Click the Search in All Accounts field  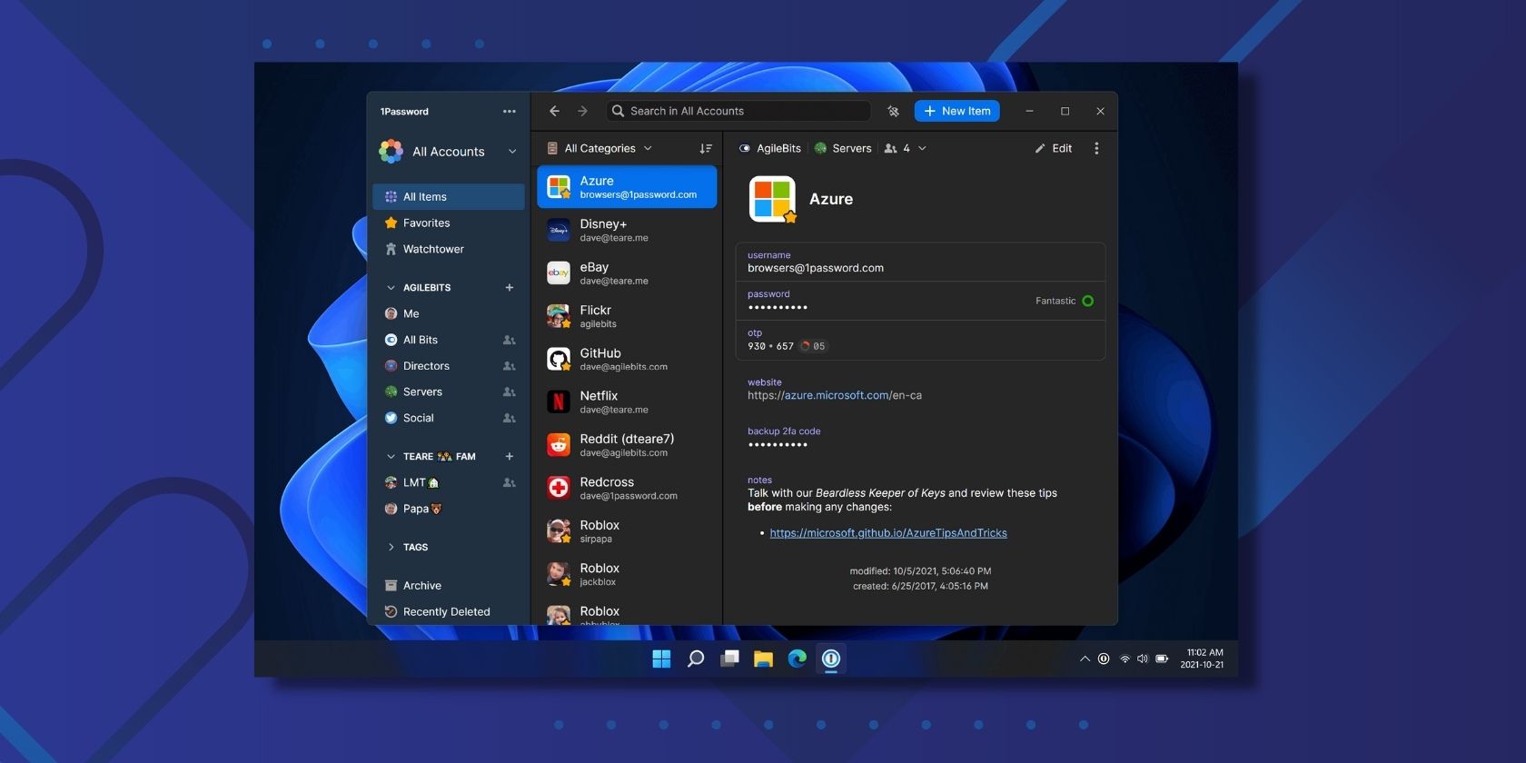[738, 111]
